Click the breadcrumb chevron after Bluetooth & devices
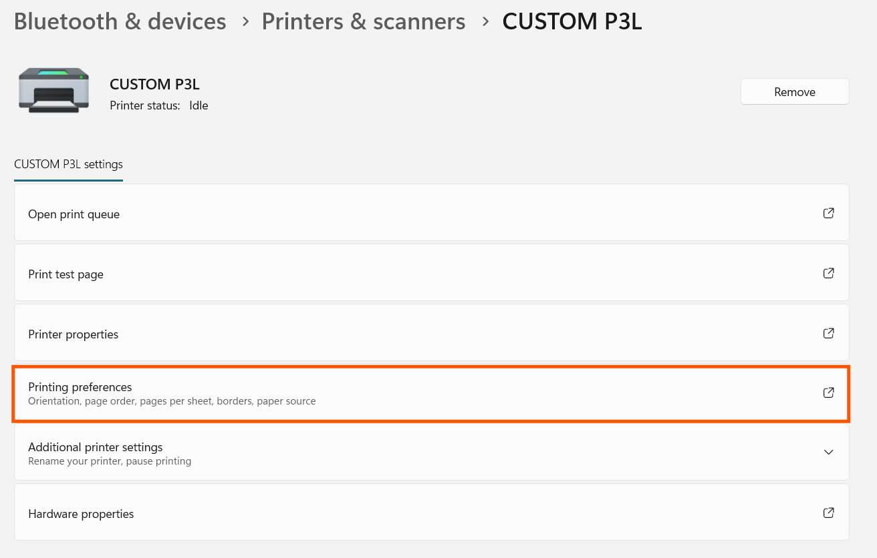 (x=246, y=21)
